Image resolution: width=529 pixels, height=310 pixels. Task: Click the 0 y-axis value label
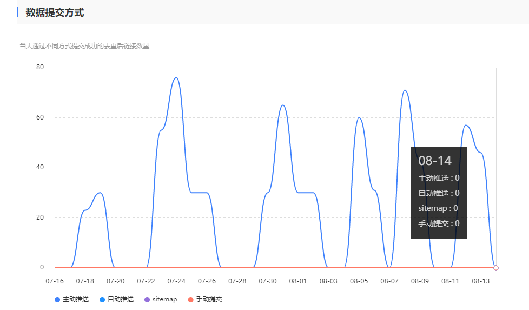[x=42, y=267]
